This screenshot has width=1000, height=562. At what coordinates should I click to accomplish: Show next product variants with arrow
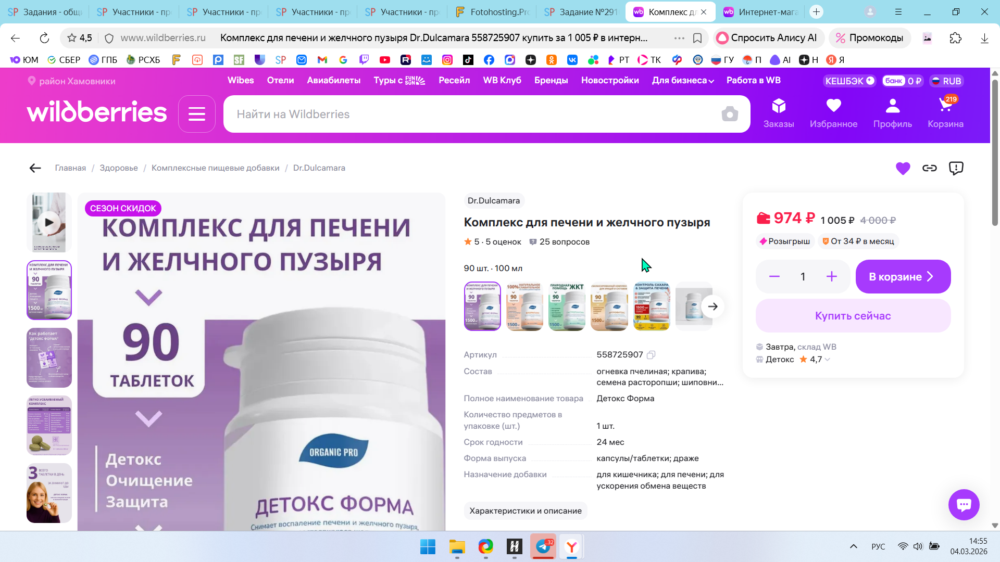click(x=712, y=306)
